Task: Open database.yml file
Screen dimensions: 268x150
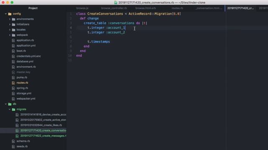Action: click(25, 62)
